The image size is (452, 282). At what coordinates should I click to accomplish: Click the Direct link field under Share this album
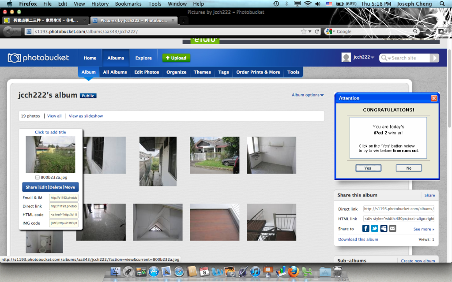[x=399, y=208]
